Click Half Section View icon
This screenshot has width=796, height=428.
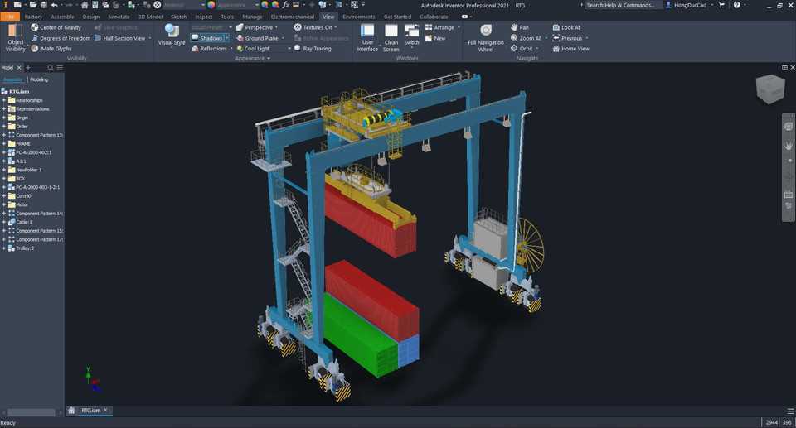point(98,38)
